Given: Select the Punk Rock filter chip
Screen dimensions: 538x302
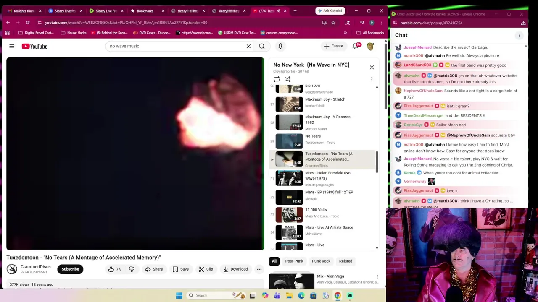Looking at the screenshot, I should tap(321, 261).
